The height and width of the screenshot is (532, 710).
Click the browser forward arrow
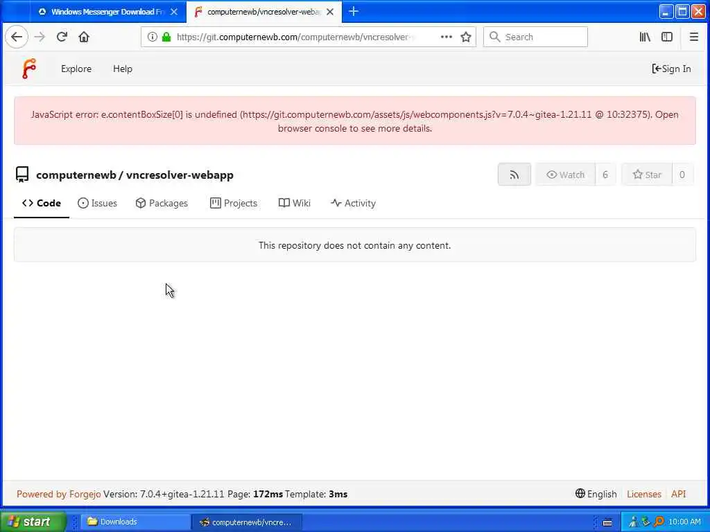coord(40,37)
